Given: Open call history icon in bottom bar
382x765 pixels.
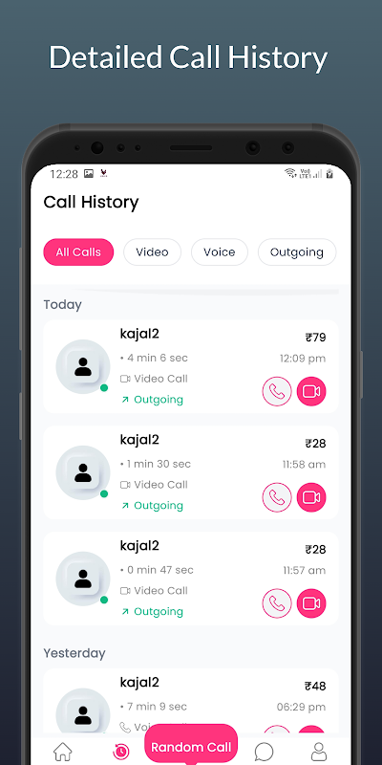Looking at the screenshot, I should click(x=121, y=752).
